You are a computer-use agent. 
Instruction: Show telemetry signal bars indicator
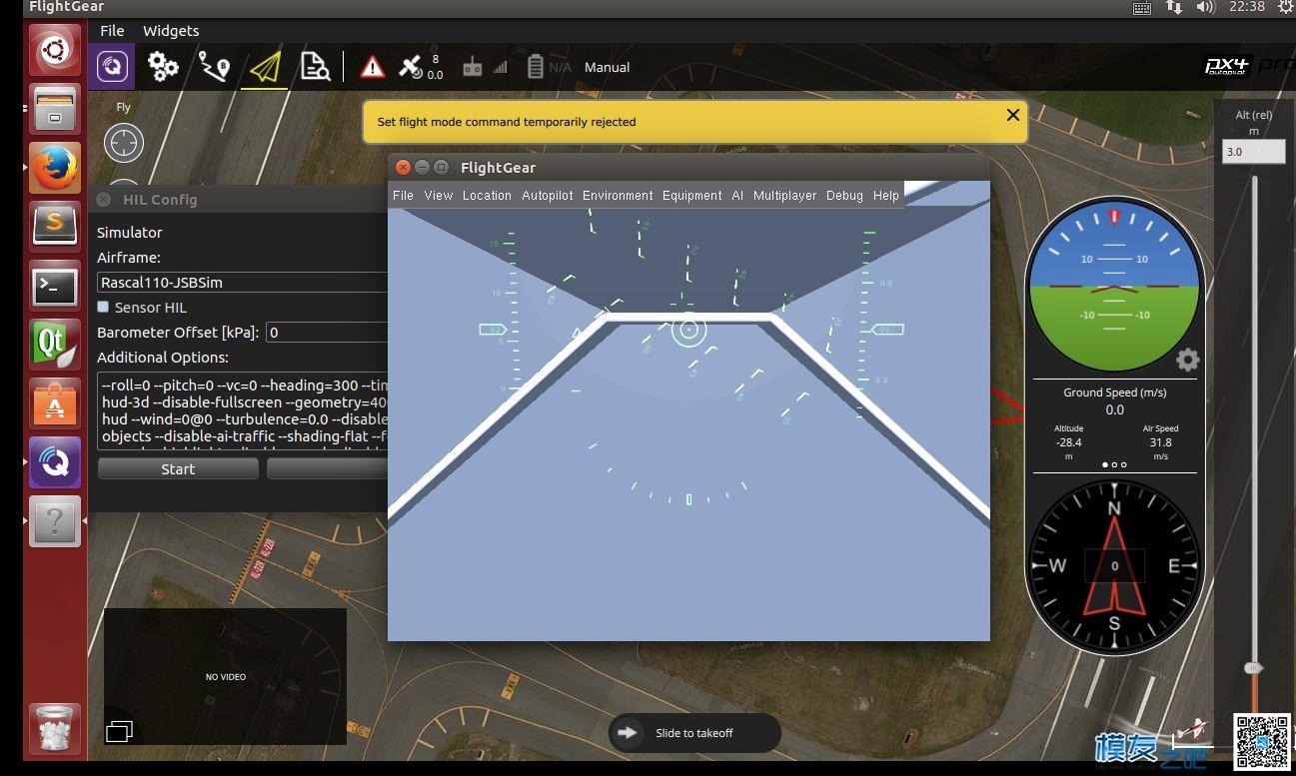[x=501, y=68]
